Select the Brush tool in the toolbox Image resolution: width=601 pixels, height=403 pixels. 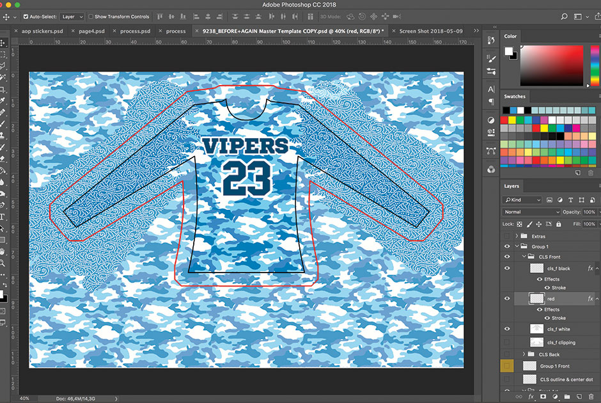click(3, 124)
